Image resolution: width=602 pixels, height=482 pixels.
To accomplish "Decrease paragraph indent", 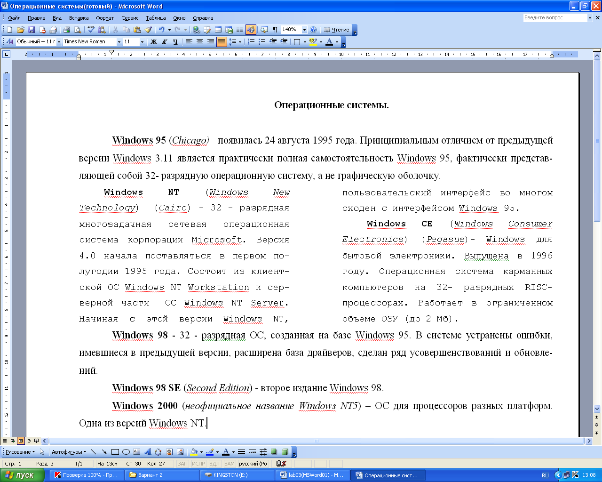I will click(x=273, y=42).
